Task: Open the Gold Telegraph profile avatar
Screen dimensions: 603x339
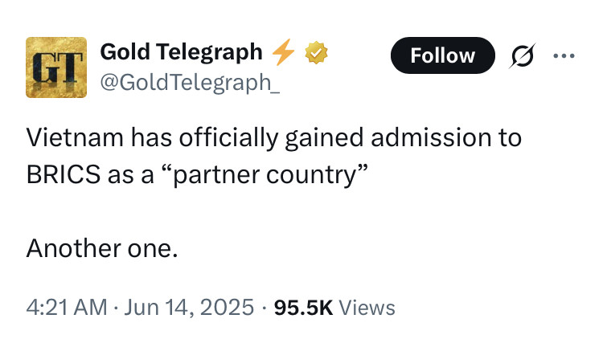Action: pos(55,67)
